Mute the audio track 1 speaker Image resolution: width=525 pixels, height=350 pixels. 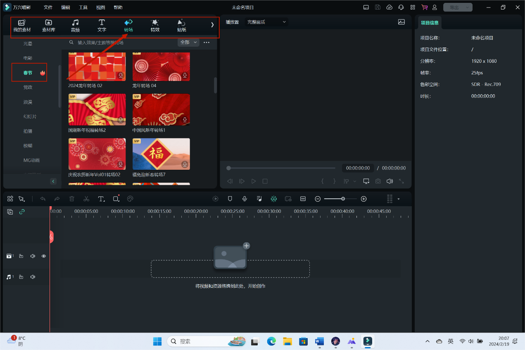(33, 277)
